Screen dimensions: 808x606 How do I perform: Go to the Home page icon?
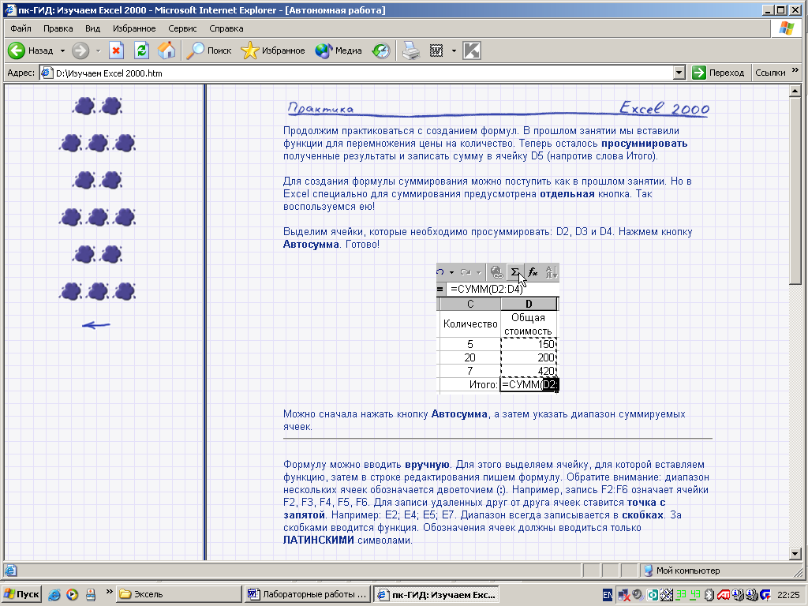click(x=166, y=50)
